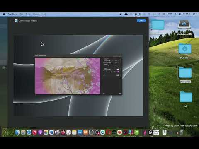Viewport: 199px width, 149px height.
Task: Open Finder from the Dock
Action: click(17, 132)
